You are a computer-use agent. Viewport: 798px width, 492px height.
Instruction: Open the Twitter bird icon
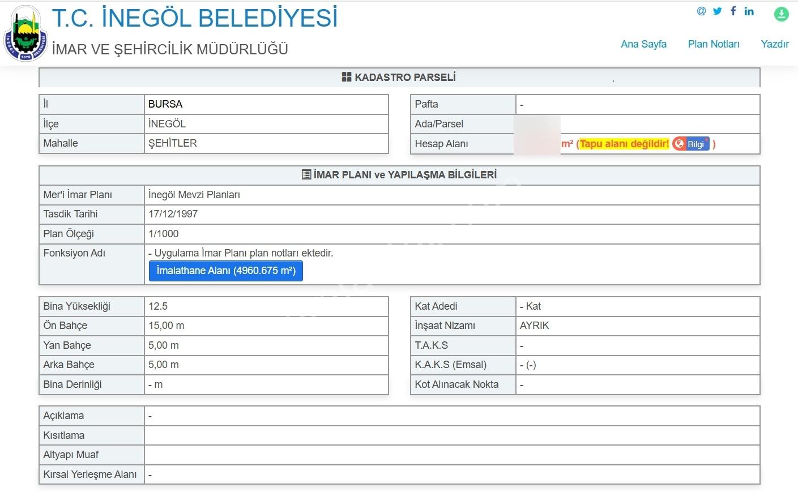click(718, 11)
